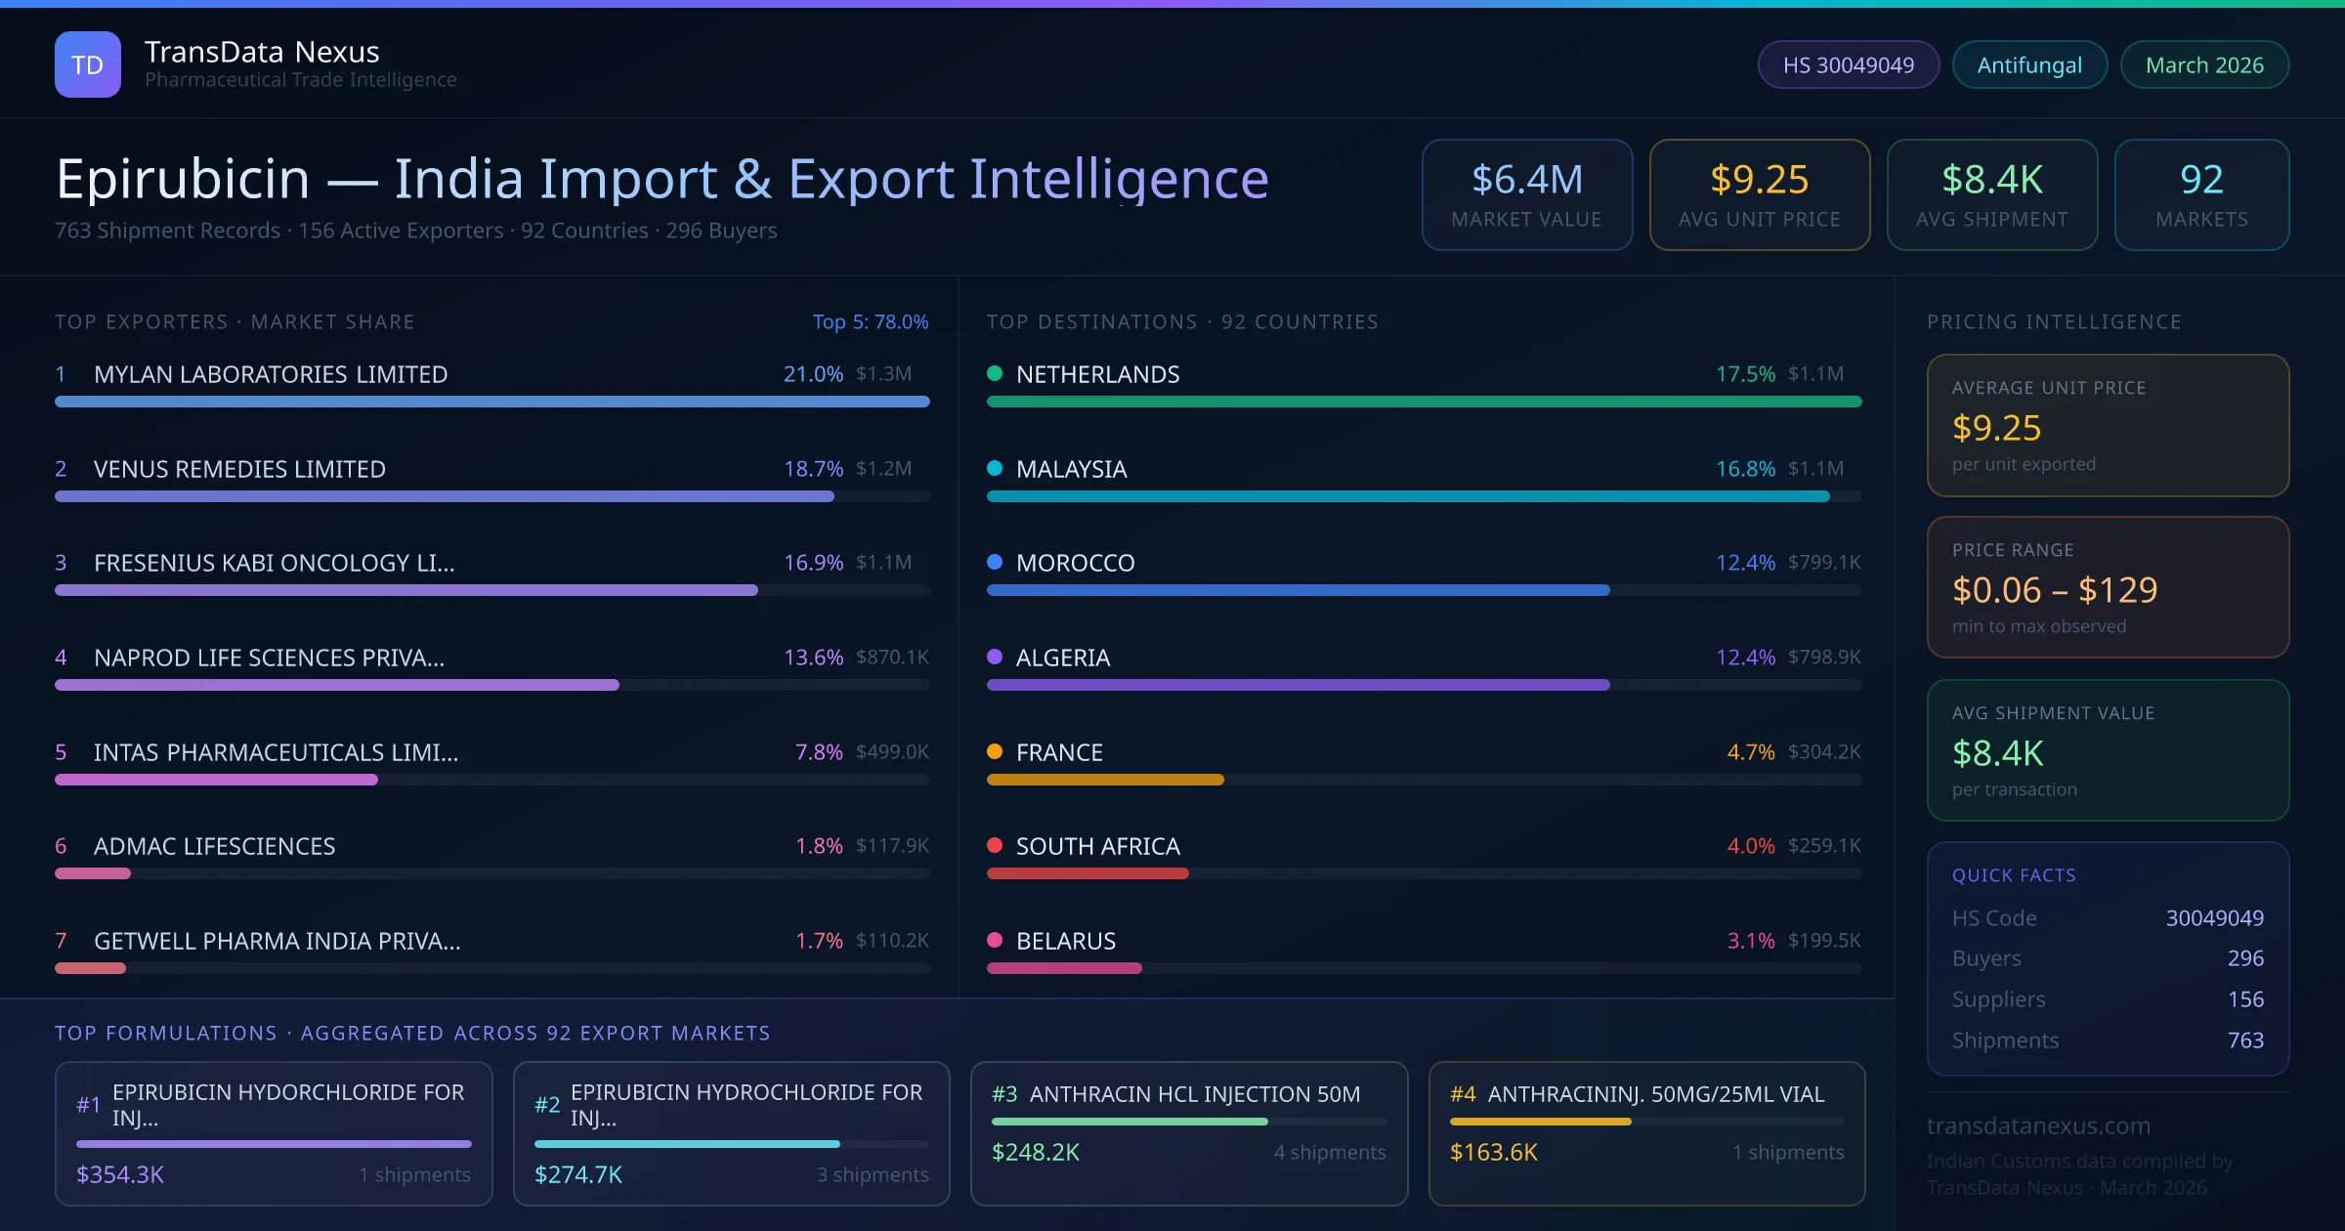Click the purple Algeria dot marker
The image size is (2345, 1231).
pos(995,657)
